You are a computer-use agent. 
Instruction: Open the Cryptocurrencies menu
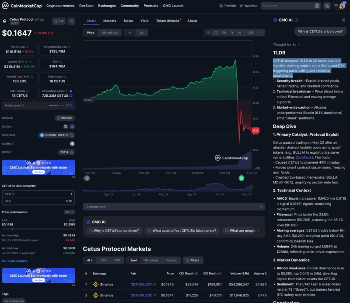point(60,6)
